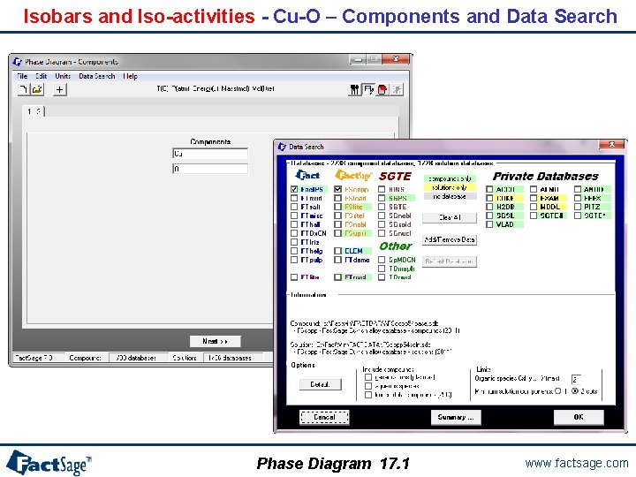636x477 pixels.
Task: Click the Add/Remove Data button
Action: pos(450,239)
